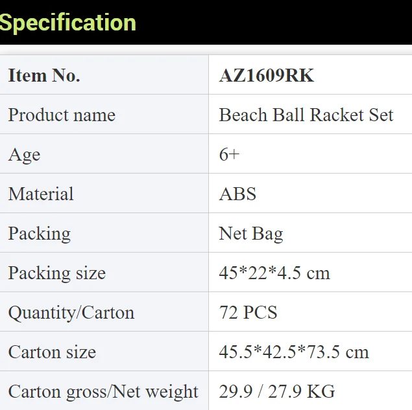Click the 45.5*42.5*73.5 cm value
Image resolution: width=412 pixels, height=410 pixels.
(294, 352)
